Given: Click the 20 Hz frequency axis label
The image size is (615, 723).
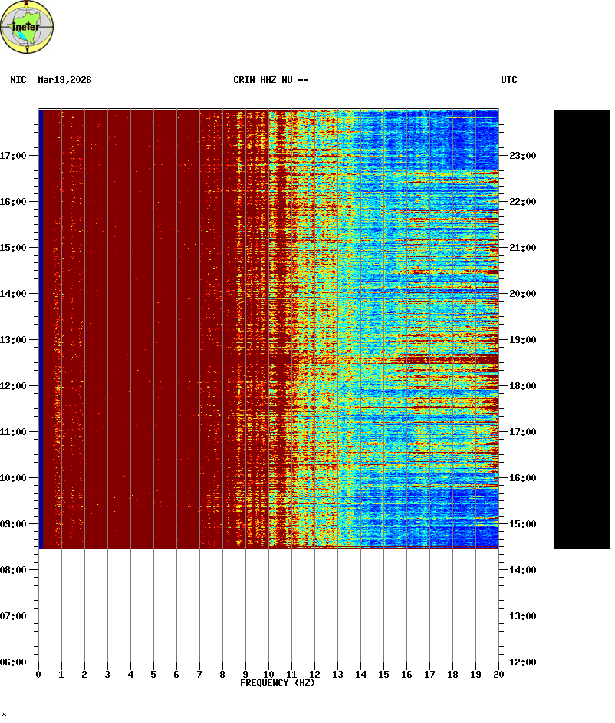Looking at the screenshot, I should click(x=498, y=675).
